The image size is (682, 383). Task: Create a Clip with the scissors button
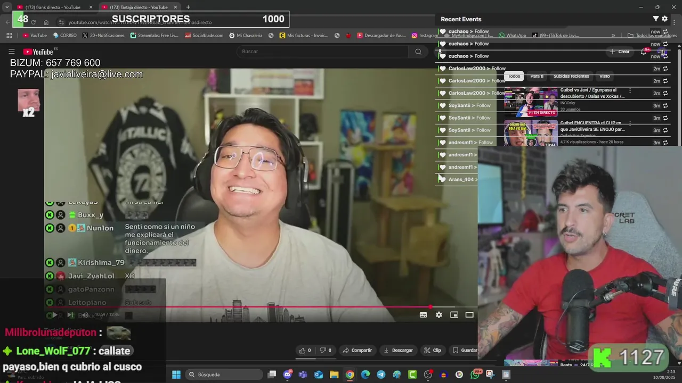[433, 350]
